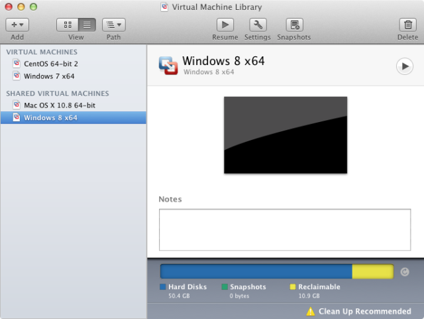Viewport: 424px width, 319px height.
Task: Select CentOS 64-bit 2 in sidebar
Action: (74, 64)
